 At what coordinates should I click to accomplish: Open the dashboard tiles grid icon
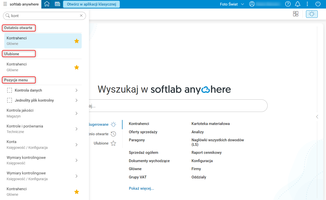(296, 14)
